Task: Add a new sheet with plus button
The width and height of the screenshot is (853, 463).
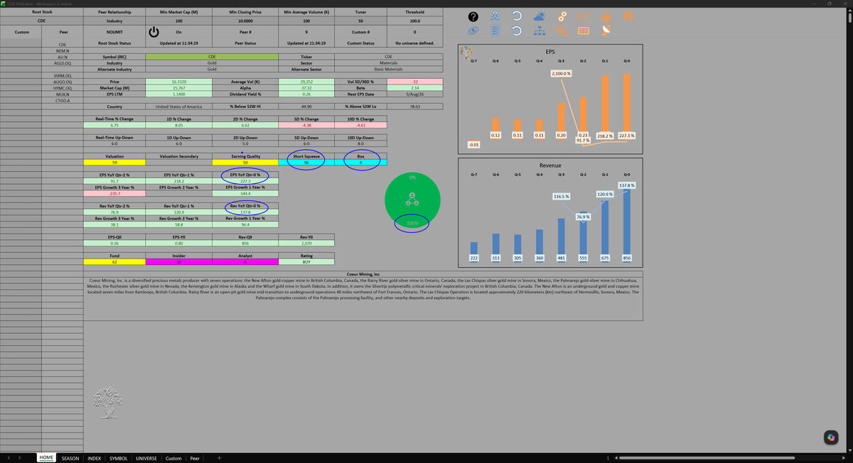Action: pyautogui.click(x=219, y=458)
